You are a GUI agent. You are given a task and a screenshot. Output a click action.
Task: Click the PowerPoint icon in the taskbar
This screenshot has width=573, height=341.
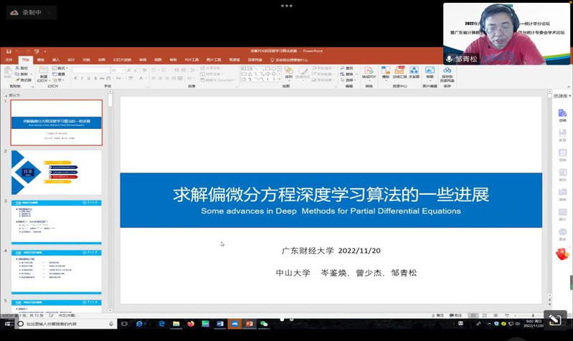tap(250, 324)
